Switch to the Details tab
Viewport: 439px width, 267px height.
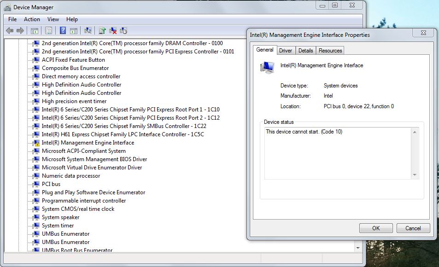305,51
